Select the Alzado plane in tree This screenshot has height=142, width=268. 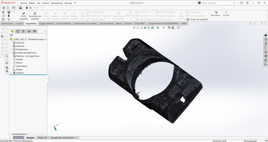click(18, 59)
